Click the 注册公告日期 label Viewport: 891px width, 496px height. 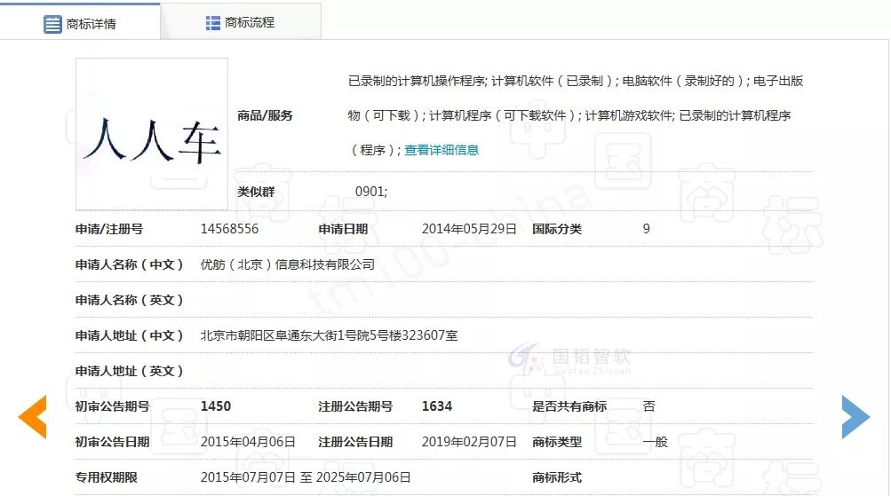(x=355, y=442)
